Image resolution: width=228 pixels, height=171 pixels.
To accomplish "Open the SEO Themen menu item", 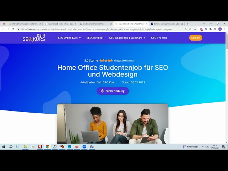I will pyautogui.click(x=159, y=38).
